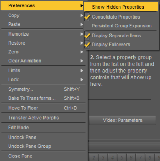Screen dimensions: 160x161
Task: Select Show Hidden Properties
Action: (x=121, y=7)
